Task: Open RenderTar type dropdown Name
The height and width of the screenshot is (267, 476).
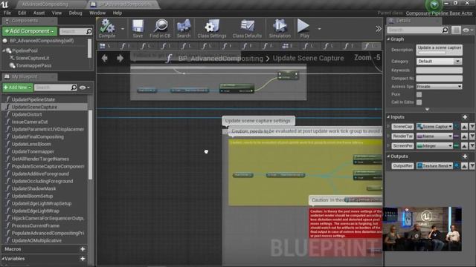Action: [434, 136]
